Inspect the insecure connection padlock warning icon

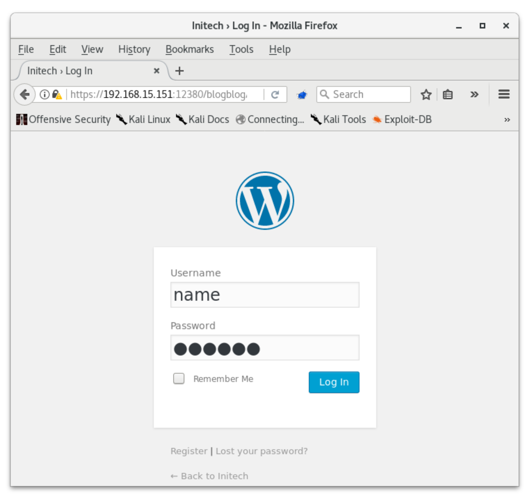(57, 94)
